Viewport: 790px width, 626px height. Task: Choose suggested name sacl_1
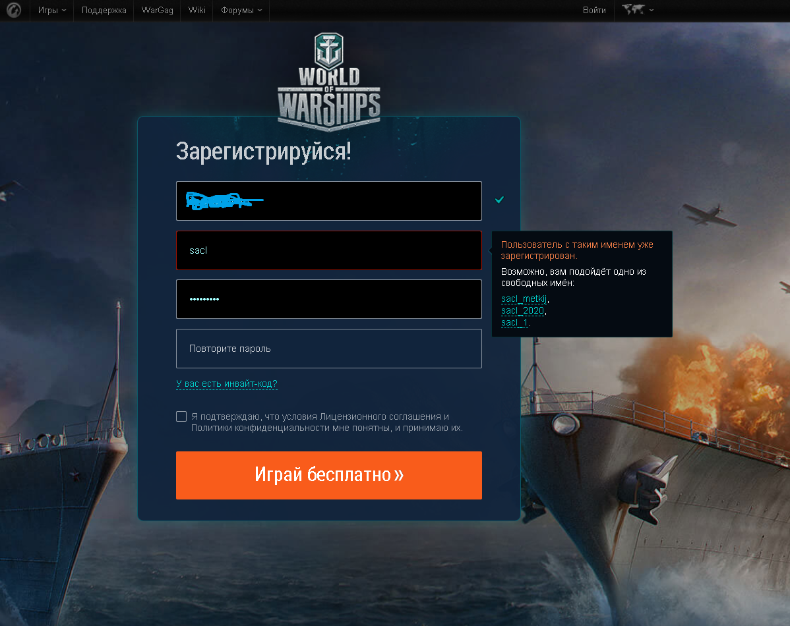tap(514, 322)
